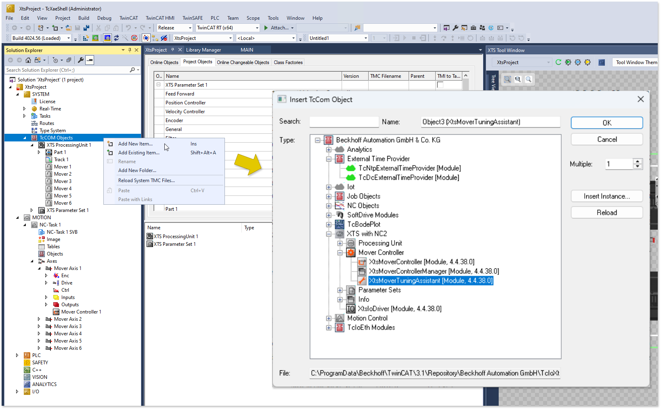Open the PLC menu in menu bar
The height and width of the screenshot is (409, 661).
tap(215, 18)
